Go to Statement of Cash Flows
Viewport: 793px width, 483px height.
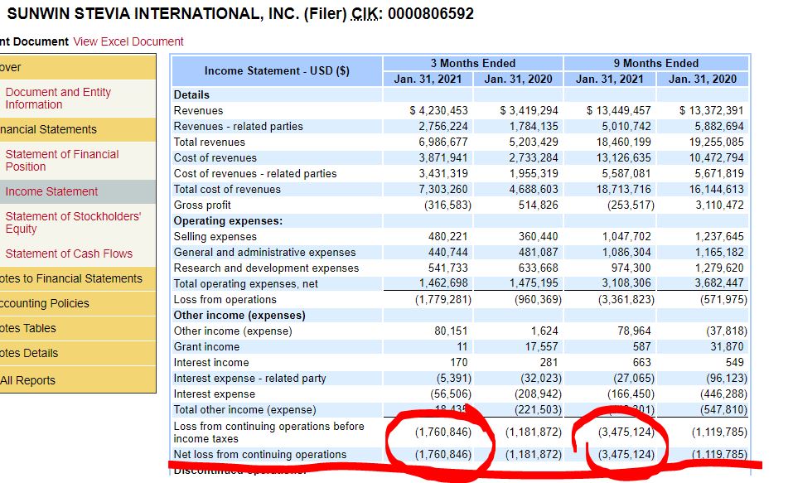tap(69, 254)
